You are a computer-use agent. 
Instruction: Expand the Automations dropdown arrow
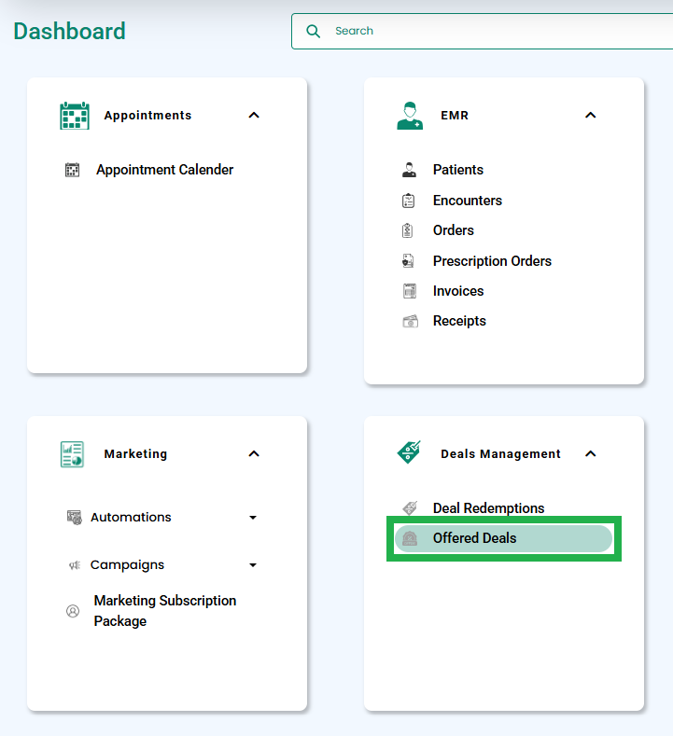(x=253, y=518)
